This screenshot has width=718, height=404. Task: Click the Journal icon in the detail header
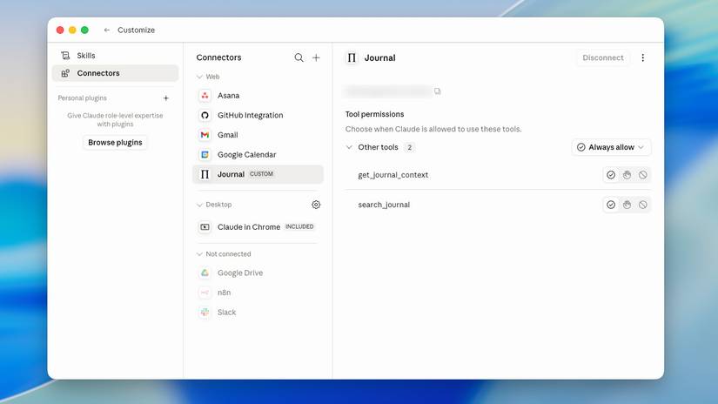click(x=352, y=57)
